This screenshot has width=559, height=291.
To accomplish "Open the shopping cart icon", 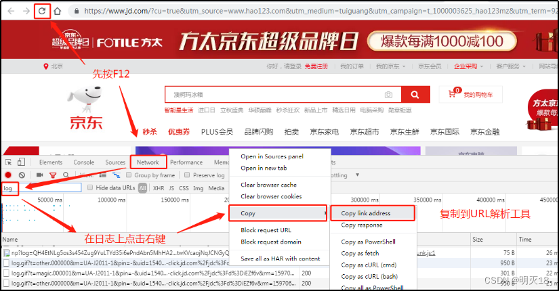I will (x=453, y=94).
